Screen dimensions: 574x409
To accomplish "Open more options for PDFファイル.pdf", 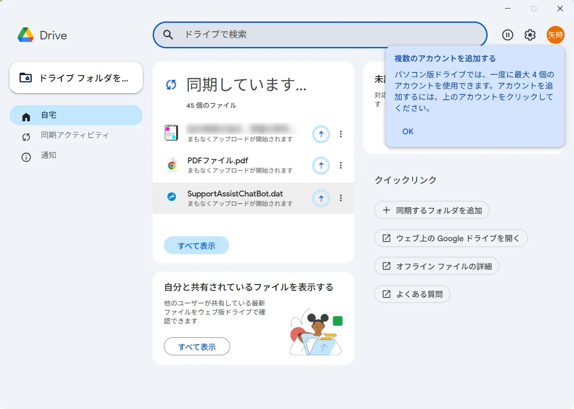I will 341,166.
